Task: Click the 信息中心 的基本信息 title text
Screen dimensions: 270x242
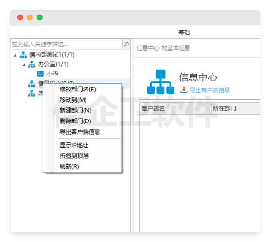Action: (163, 48)
